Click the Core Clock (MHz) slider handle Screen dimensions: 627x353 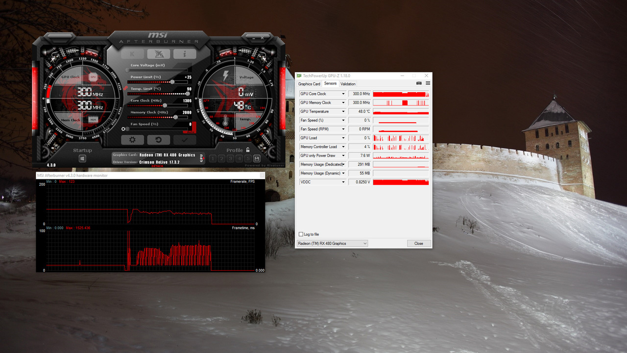click(x=165, y=105)
